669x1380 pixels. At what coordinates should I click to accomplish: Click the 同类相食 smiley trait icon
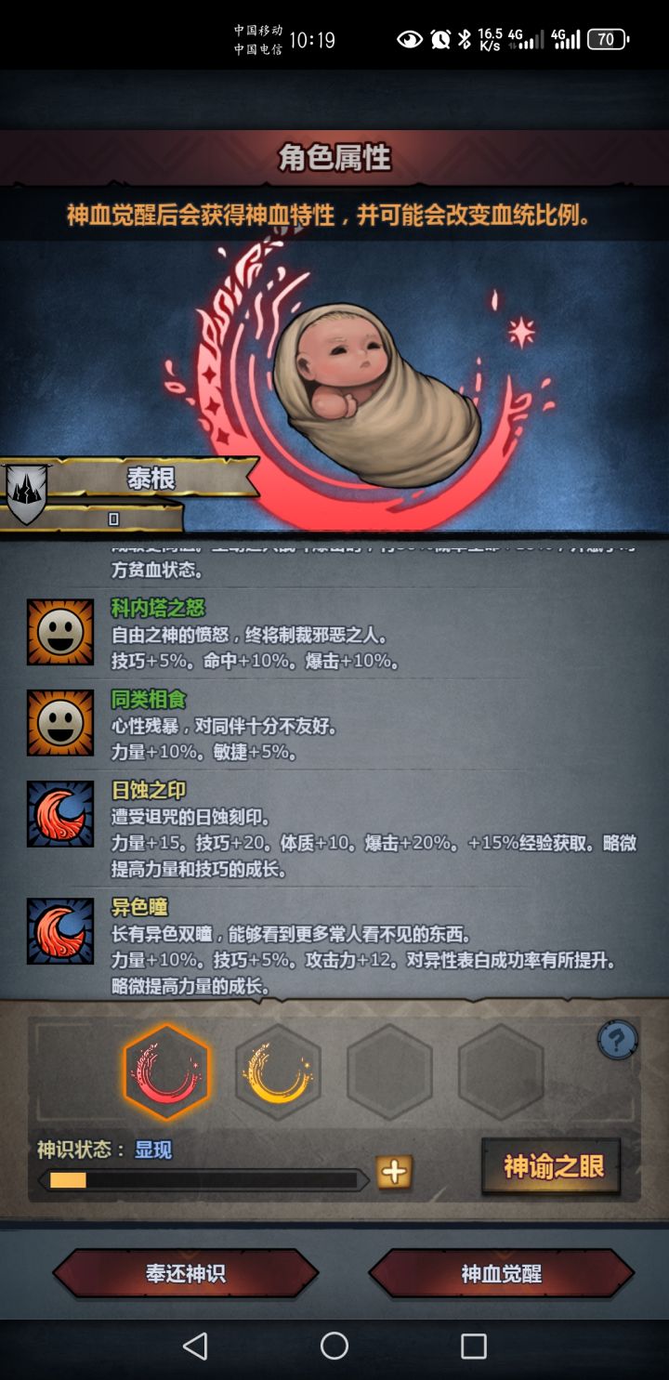click(x=60, y=722)
